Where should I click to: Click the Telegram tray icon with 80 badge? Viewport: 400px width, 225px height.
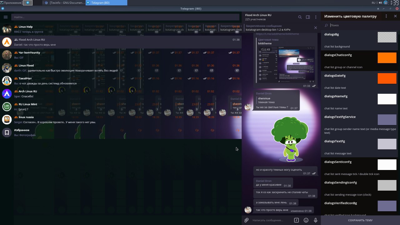pos(386,3)
